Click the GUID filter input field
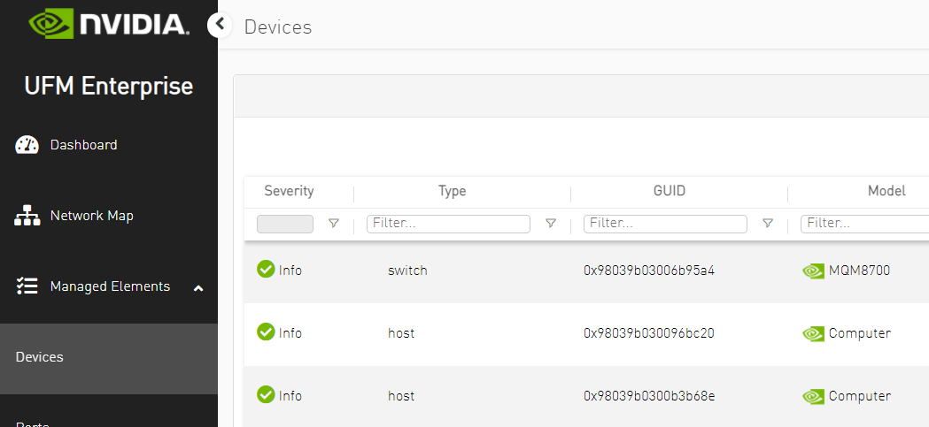Screen dimensions: 929x427 point(665,224)
